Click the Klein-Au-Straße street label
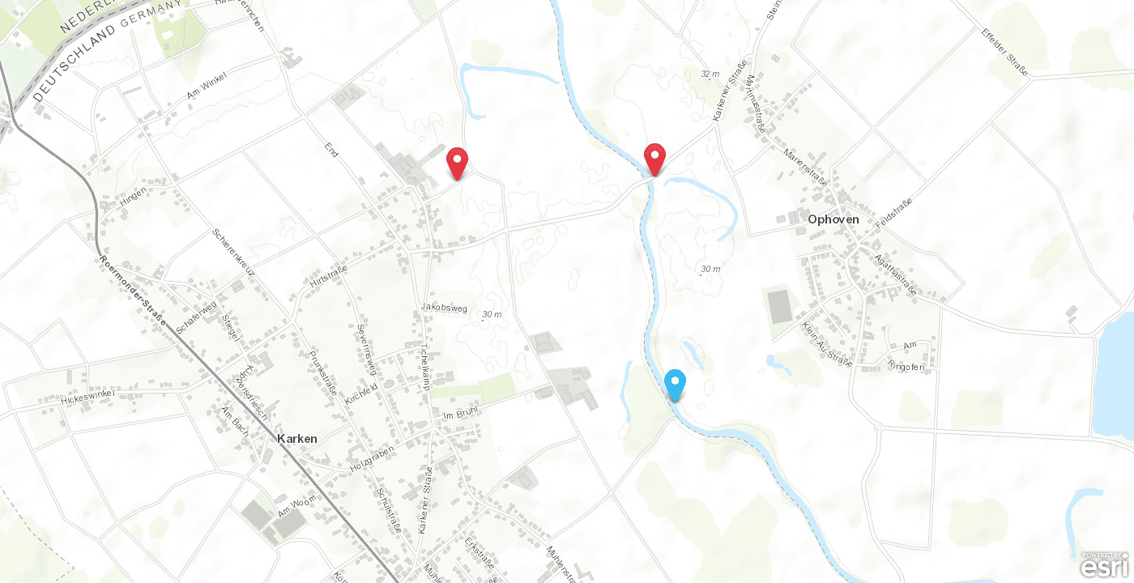The height and width of the screenshot is (583, 1134). point(826,343)
